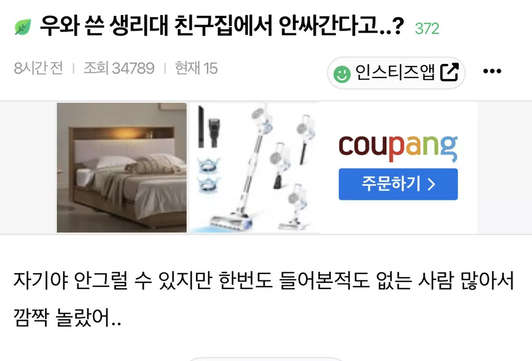532x361 pixels.
Task: Click the chevron arrow inside 주문하기
Action: click(x=431, y=184)
